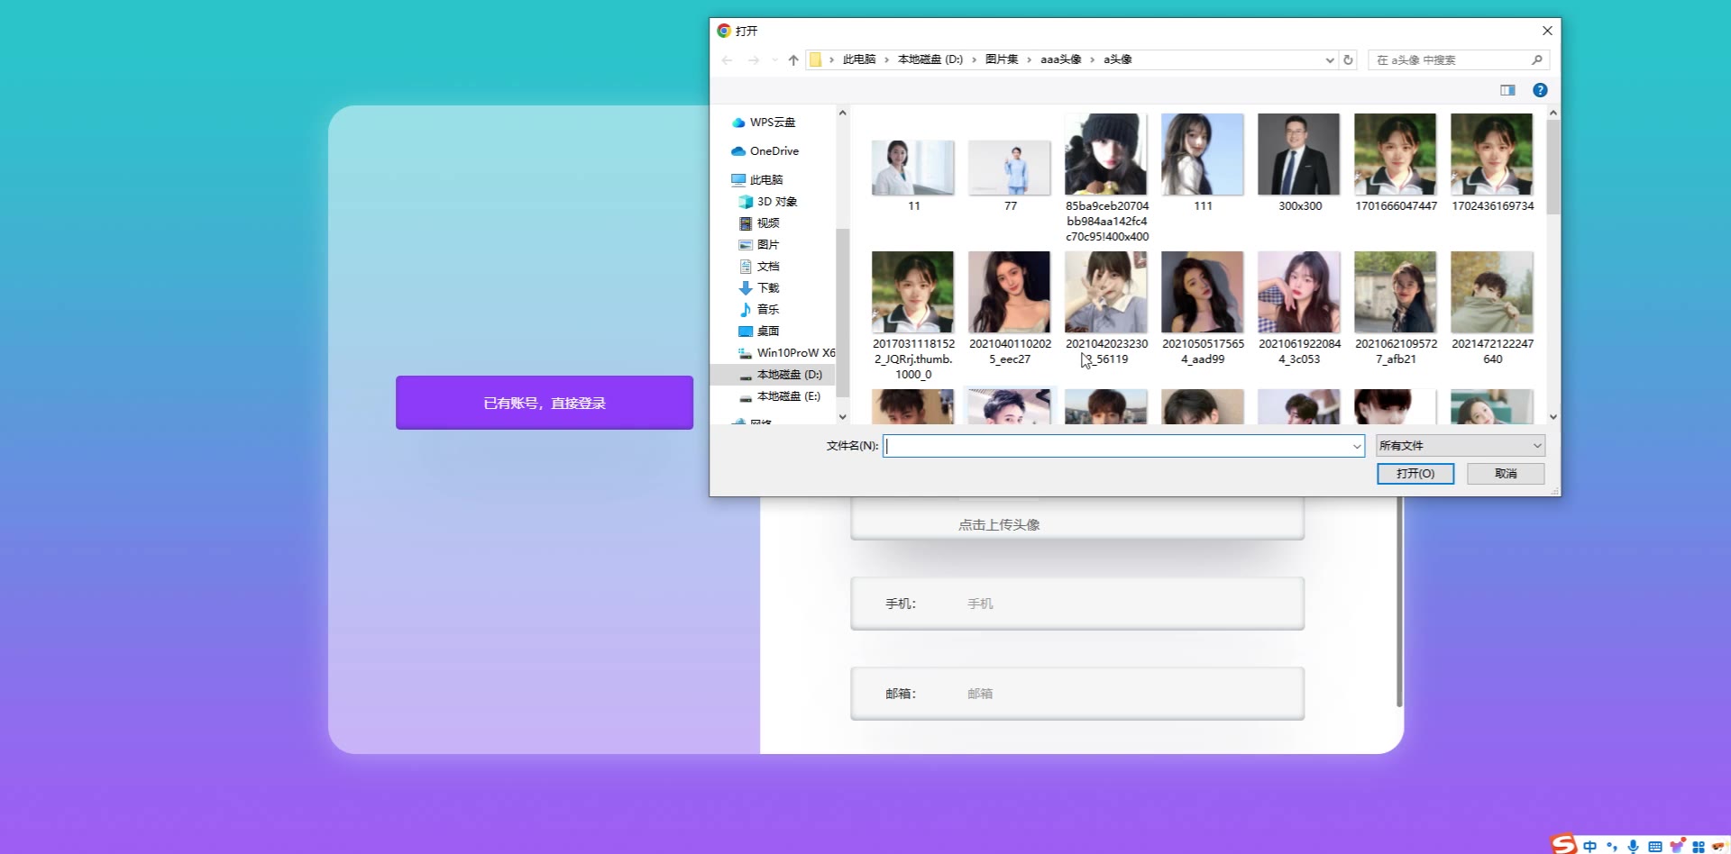Open the 下载 folder in sidebar
The image size is (1731, 854).
[x=759, y=288]
